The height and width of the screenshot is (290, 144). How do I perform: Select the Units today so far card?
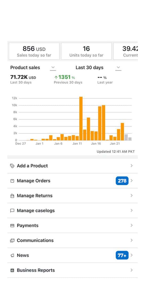(86, 51)
